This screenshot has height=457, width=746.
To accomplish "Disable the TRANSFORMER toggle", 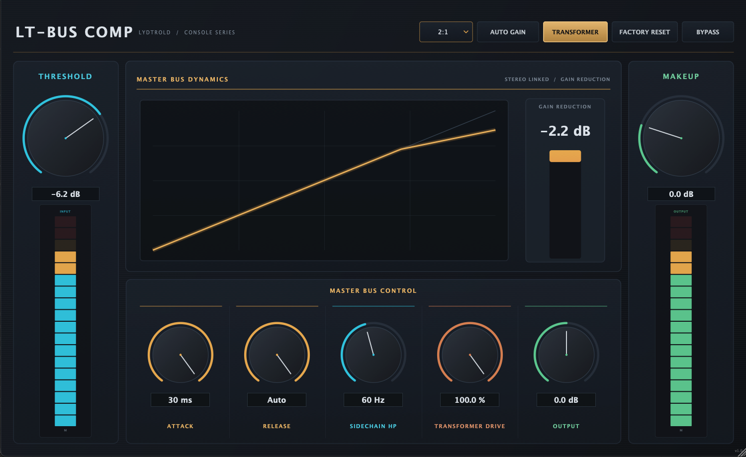I will [x=575, y=32].
